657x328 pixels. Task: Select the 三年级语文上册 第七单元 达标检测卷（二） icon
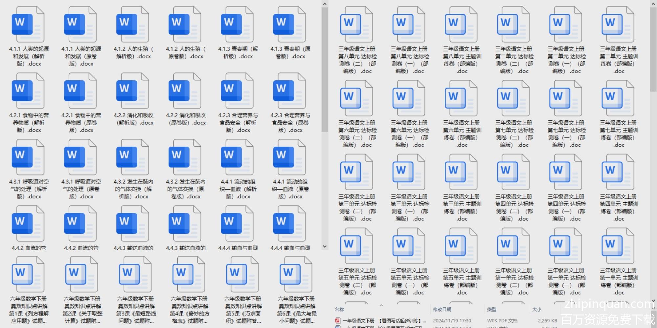pyautogui.click(x=513, y=98)
